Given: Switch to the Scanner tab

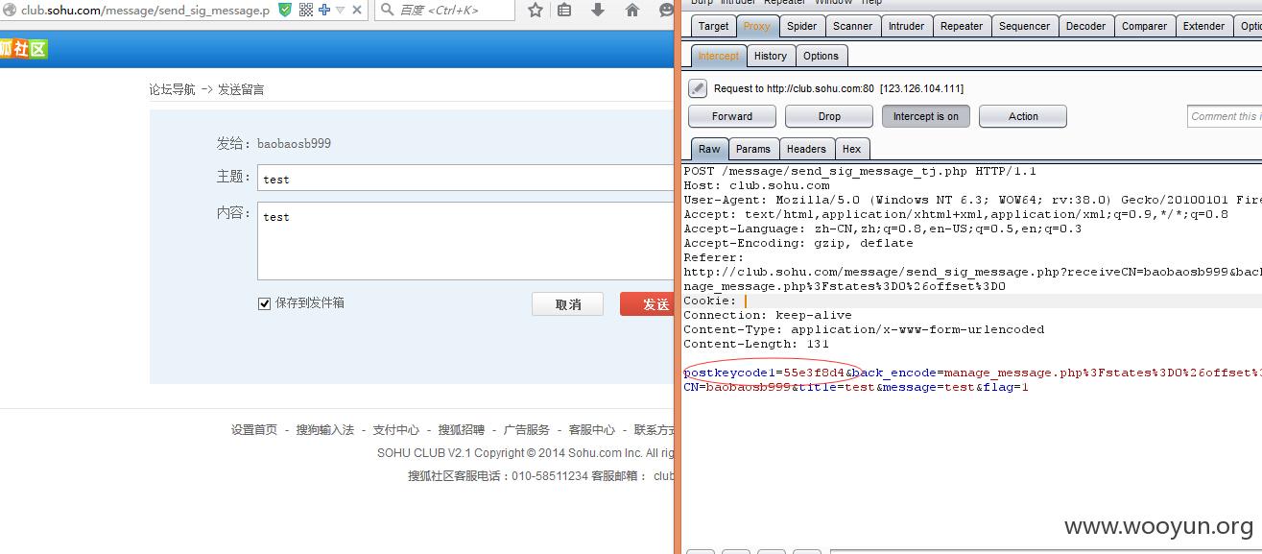Looking at the screenshot, I should click(x=852, y=26).
